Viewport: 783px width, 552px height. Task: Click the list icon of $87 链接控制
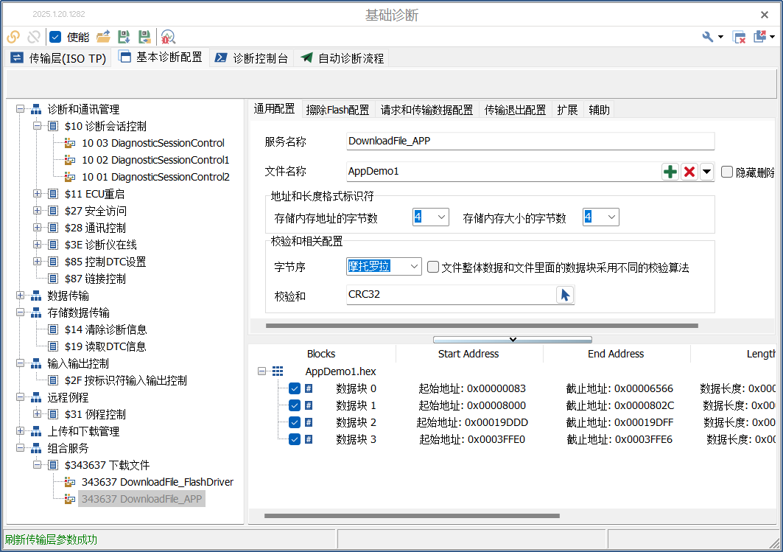coord(53,279)
